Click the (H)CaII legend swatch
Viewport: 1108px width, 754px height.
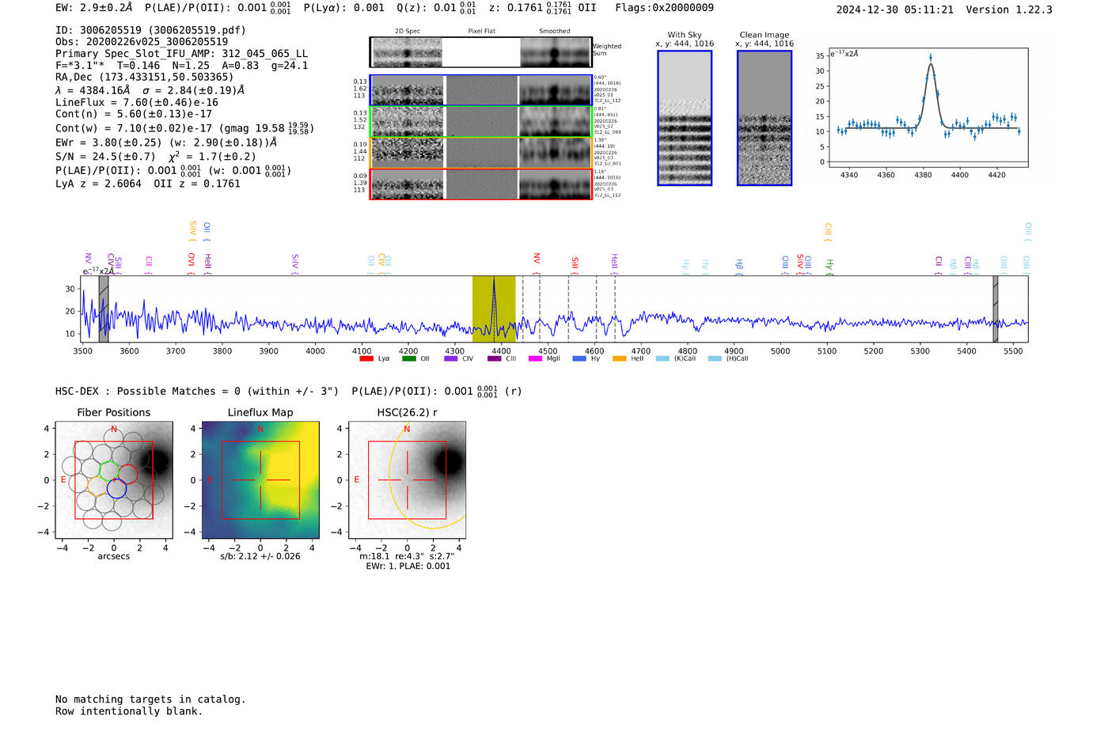click(715, 358)
